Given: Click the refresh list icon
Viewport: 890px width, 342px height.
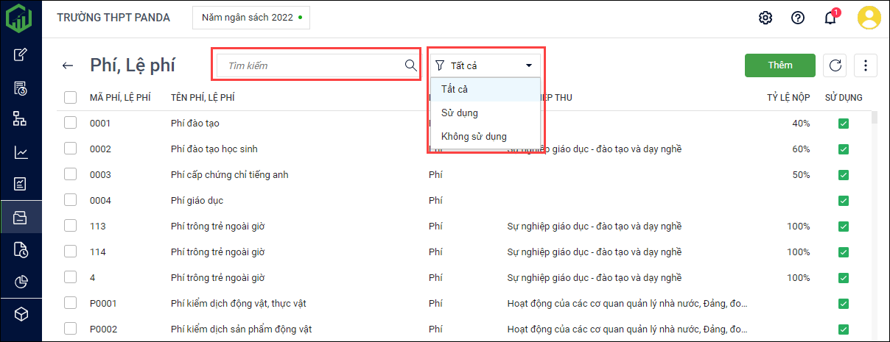Looking at the screenshot, I should [x=835, y=65].
